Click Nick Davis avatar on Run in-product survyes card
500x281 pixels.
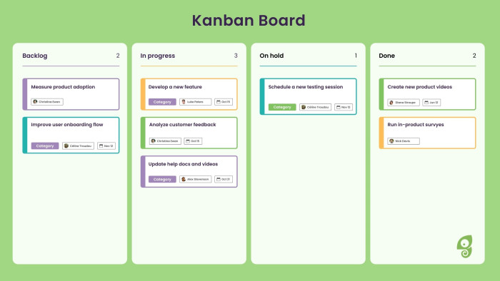(x=391, y=141)
